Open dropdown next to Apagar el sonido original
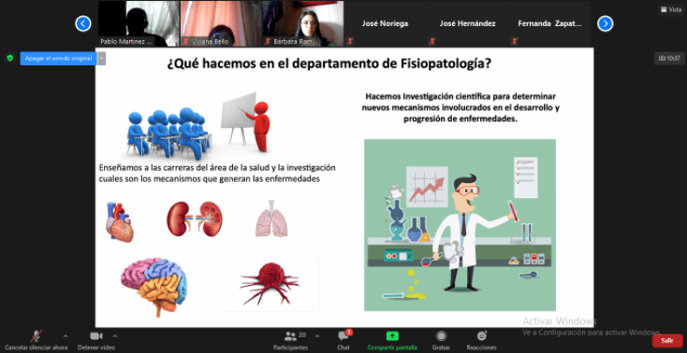The image size is (687, 353). pos(102,58)
